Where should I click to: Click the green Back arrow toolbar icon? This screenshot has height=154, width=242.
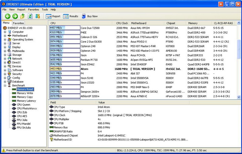[x=7, y=16]
